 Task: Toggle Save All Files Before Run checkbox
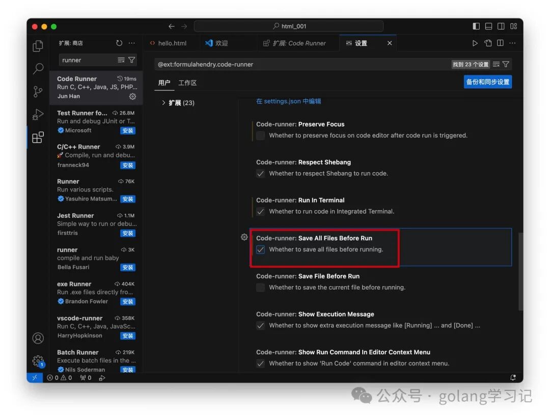[x=261, y=249]
